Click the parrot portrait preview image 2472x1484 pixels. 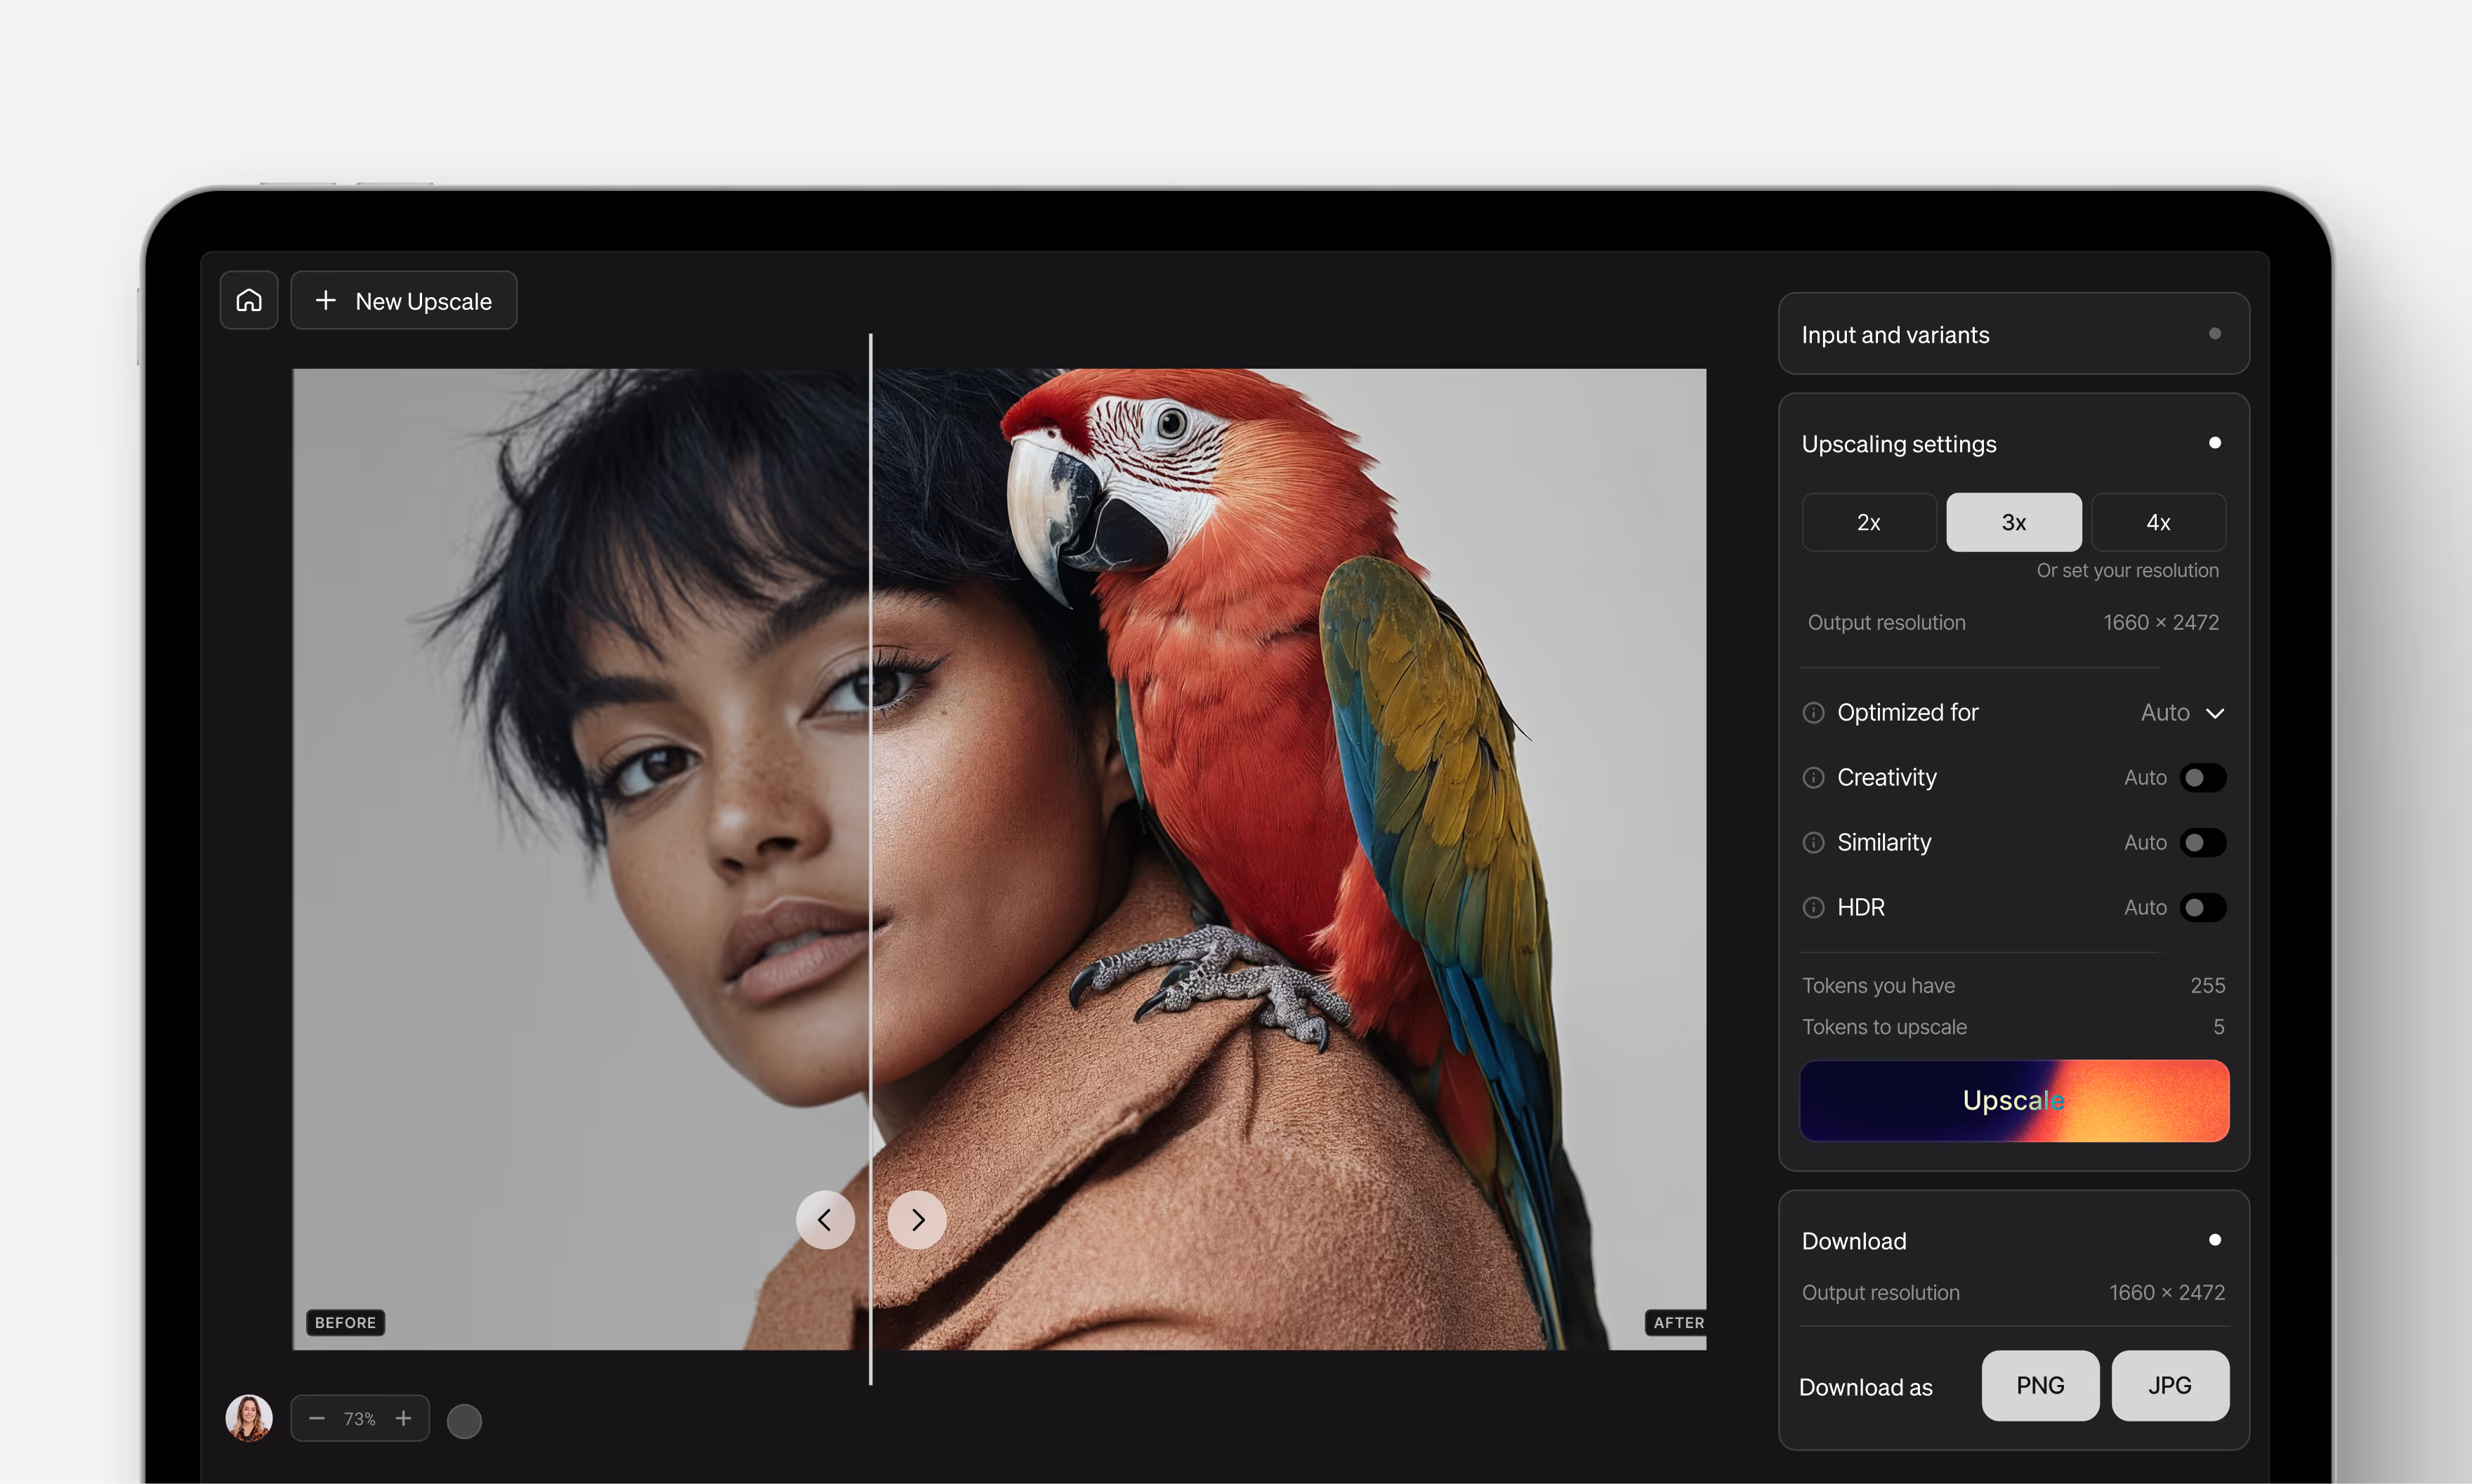pos(999,859)
